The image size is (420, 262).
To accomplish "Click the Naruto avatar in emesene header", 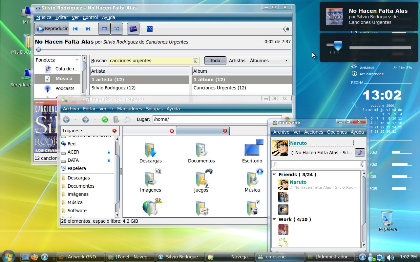I will [x=280, y=148].
